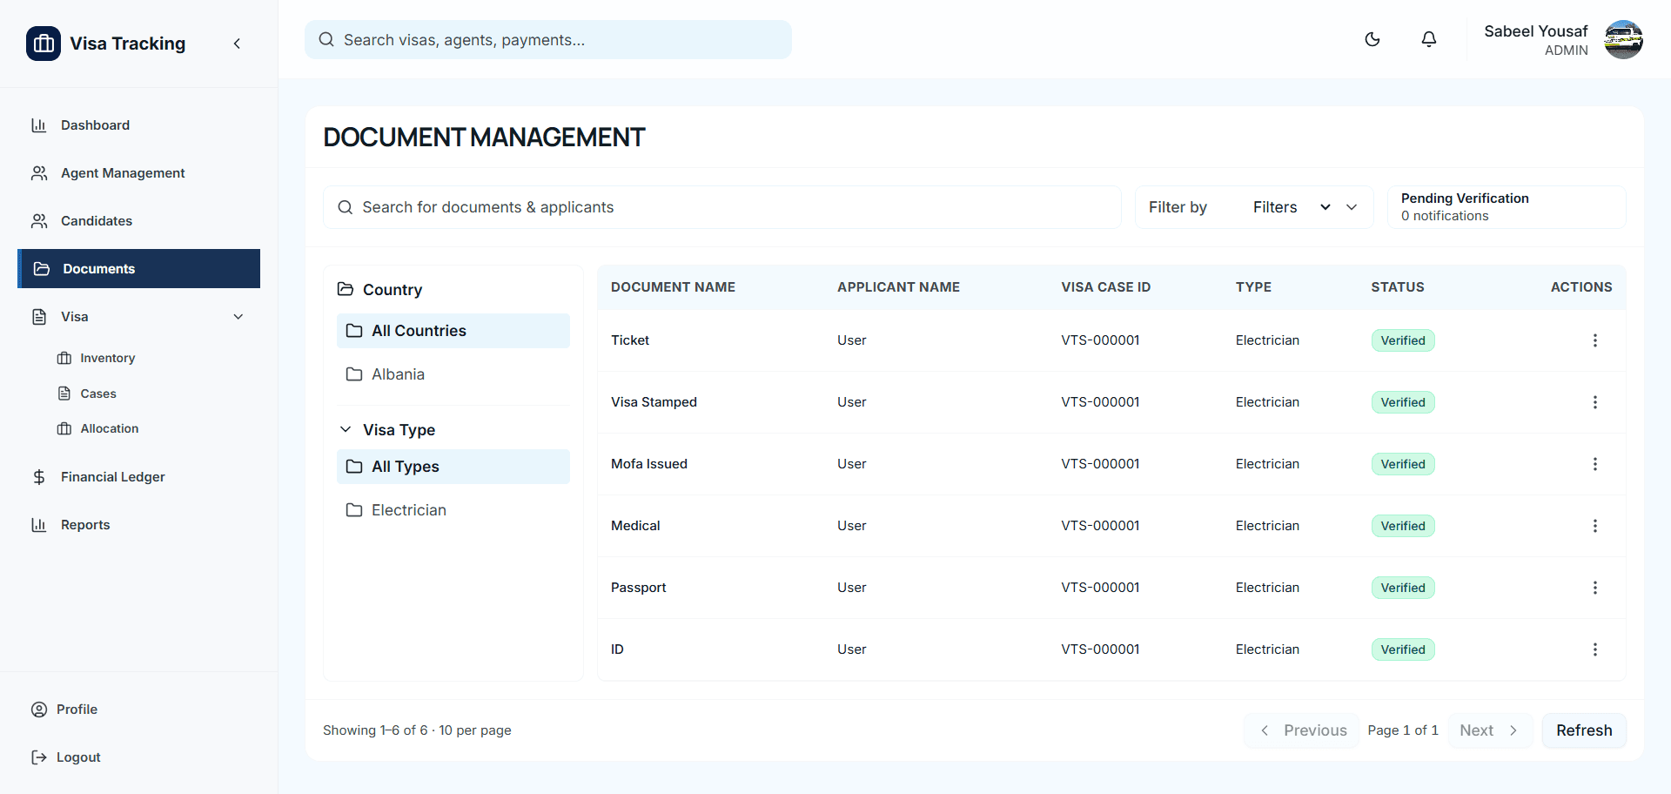Expand the Visa sidebar menu chevron

(238, 317)
